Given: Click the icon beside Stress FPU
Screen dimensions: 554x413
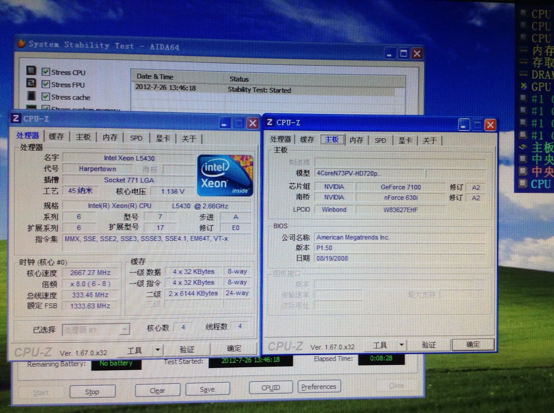Looking at the screenshot, I should point(31,83).
